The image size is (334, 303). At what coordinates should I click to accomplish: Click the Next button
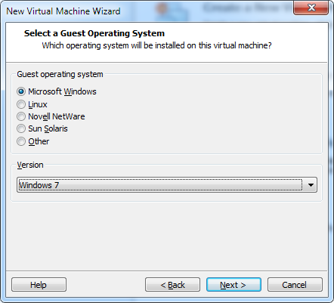[x=233, y=285]
